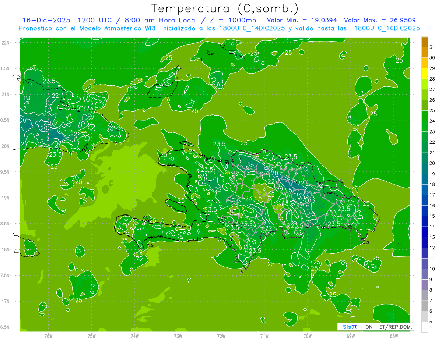The width and height of the screenshot is (442, 341).
Task: Click the 68W longitude axis label
Action: [x=394, y=336]
